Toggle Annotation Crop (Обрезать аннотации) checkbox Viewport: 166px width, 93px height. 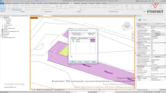[x=152, y=48]
